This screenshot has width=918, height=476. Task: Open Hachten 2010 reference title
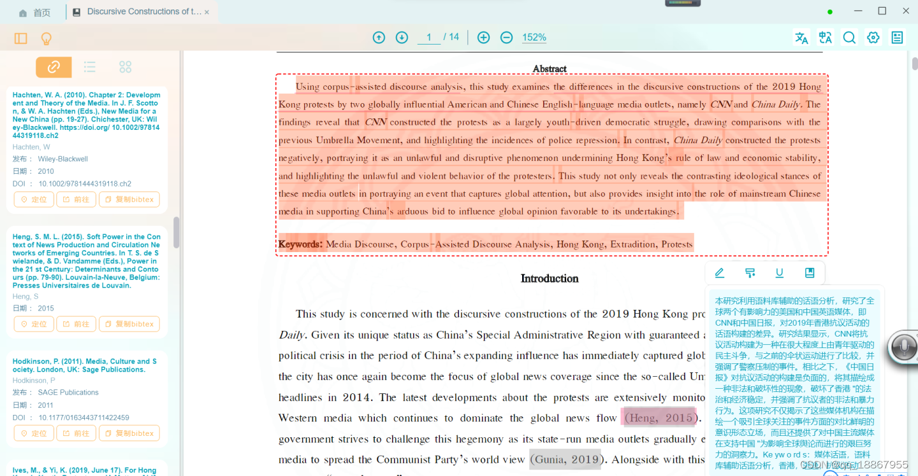coord(87,115)
